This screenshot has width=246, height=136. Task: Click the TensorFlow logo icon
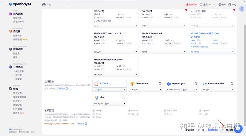(133, 84)
